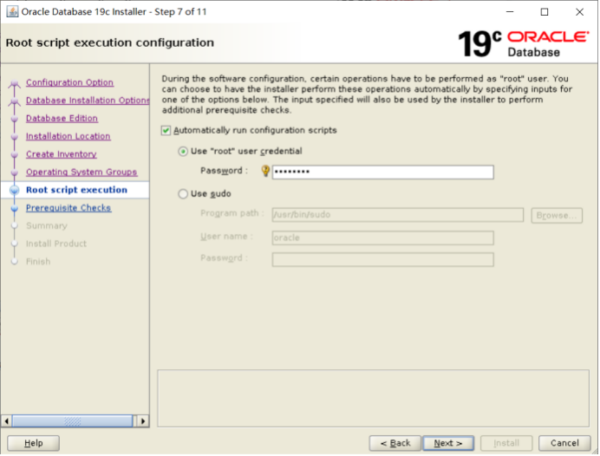Select the Use sudo radio button
The height and width of the screenshot is (456, 600).
pyautogui.click(x=183, y=194)
